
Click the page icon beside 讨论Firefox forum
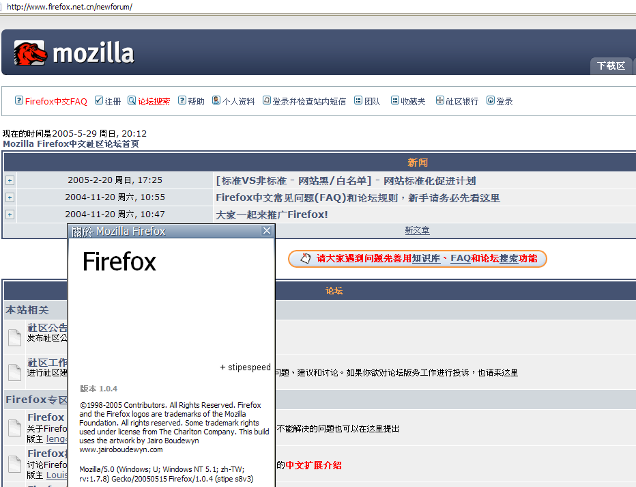point(15,464)
